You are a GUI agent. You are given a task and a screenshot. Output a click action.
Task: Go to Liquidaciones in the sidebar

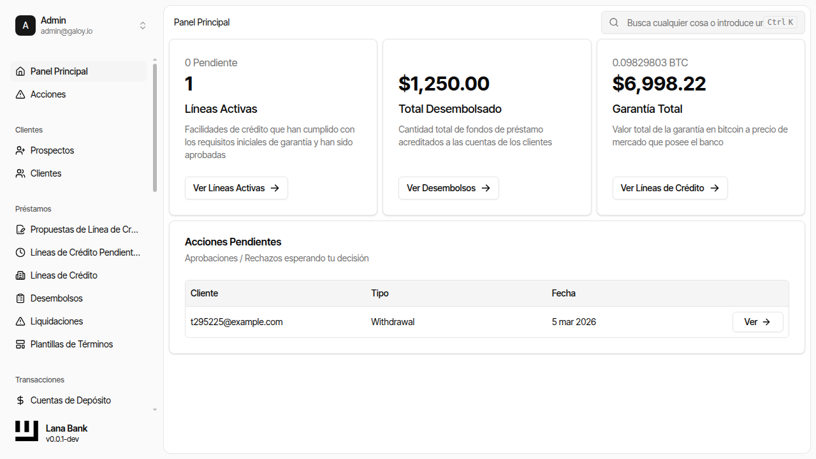coord(57,321)
